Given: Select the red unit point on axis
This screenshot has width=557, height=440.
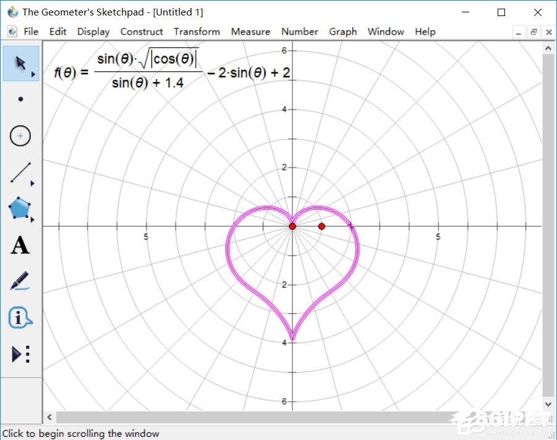Looking at the screenshot, I should pos(321,226).
